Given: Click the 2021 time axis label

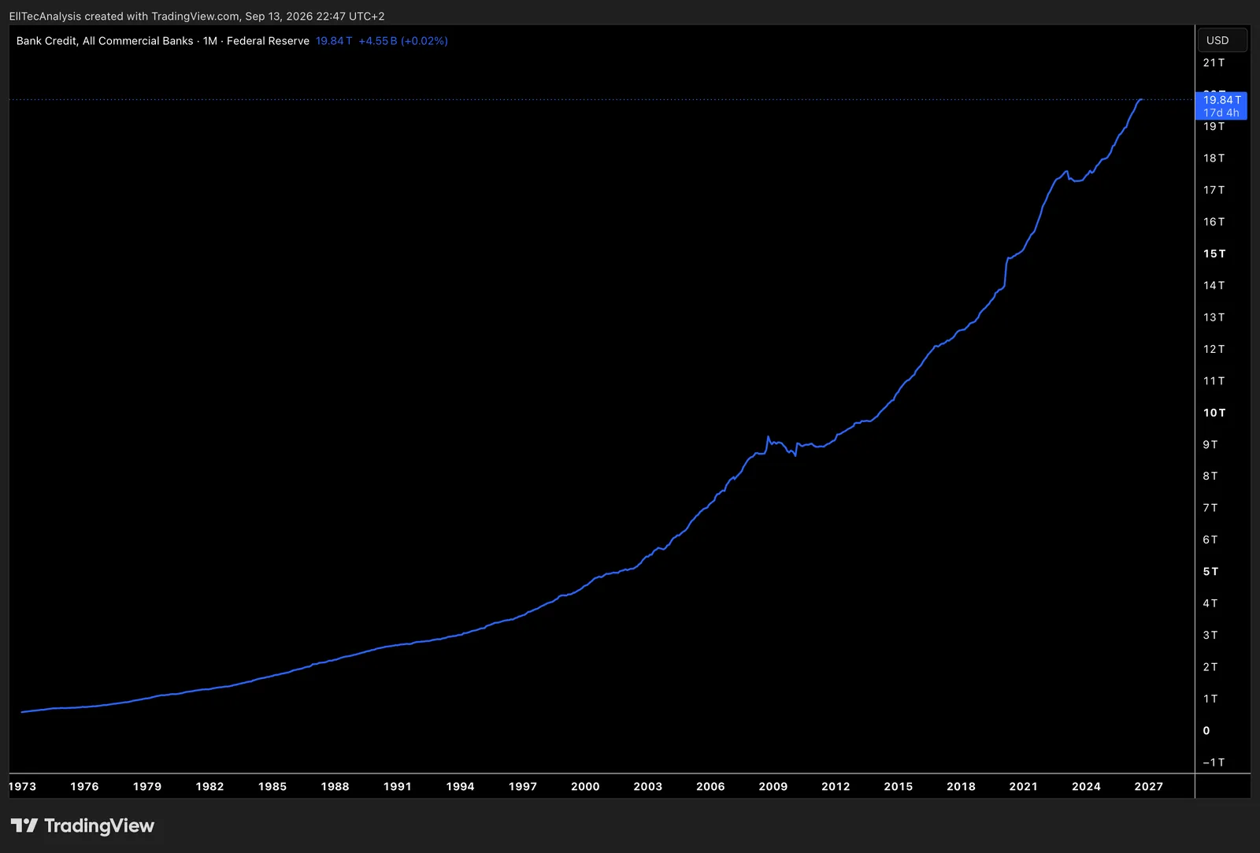Looking at the screenshot, I should pyautogui.click(x=1024, y=786).
